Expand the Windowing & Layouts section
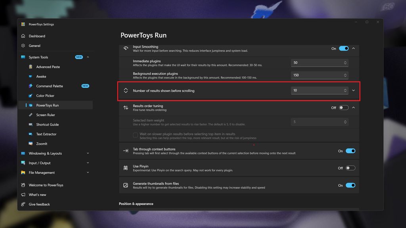The width and height of the screenshot is (406, 228). tap(88, 154)
